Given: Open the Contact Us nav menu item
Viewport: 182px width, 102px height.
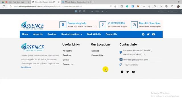Looking at the screenshot, I should point(111,34).
